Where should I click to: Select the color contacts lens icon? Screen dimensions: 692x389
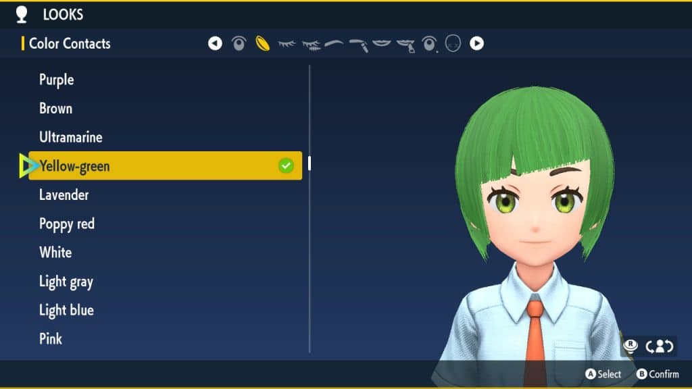point(263,43)
